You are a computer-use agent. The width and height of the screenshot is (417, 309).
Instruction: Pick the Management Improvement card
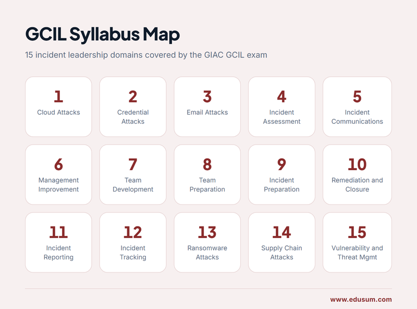click(58, 175)
